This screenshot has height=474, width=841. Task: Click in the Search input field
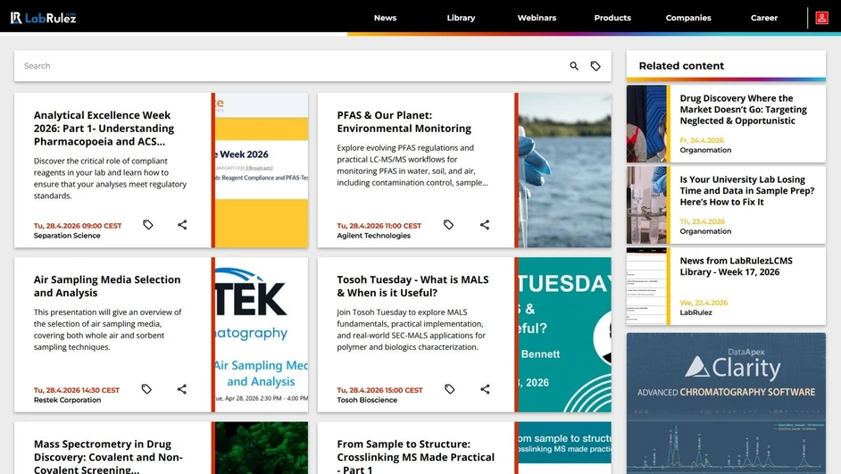(x=286, y=66)
